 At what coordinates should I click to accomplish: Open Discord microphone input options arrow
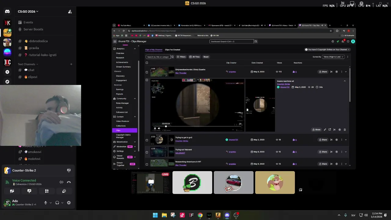coord(51,203)
